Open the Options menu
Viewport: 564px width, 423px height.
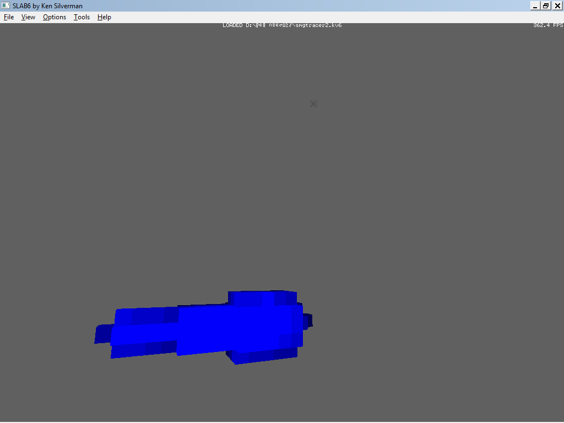[x=54, y=17]
